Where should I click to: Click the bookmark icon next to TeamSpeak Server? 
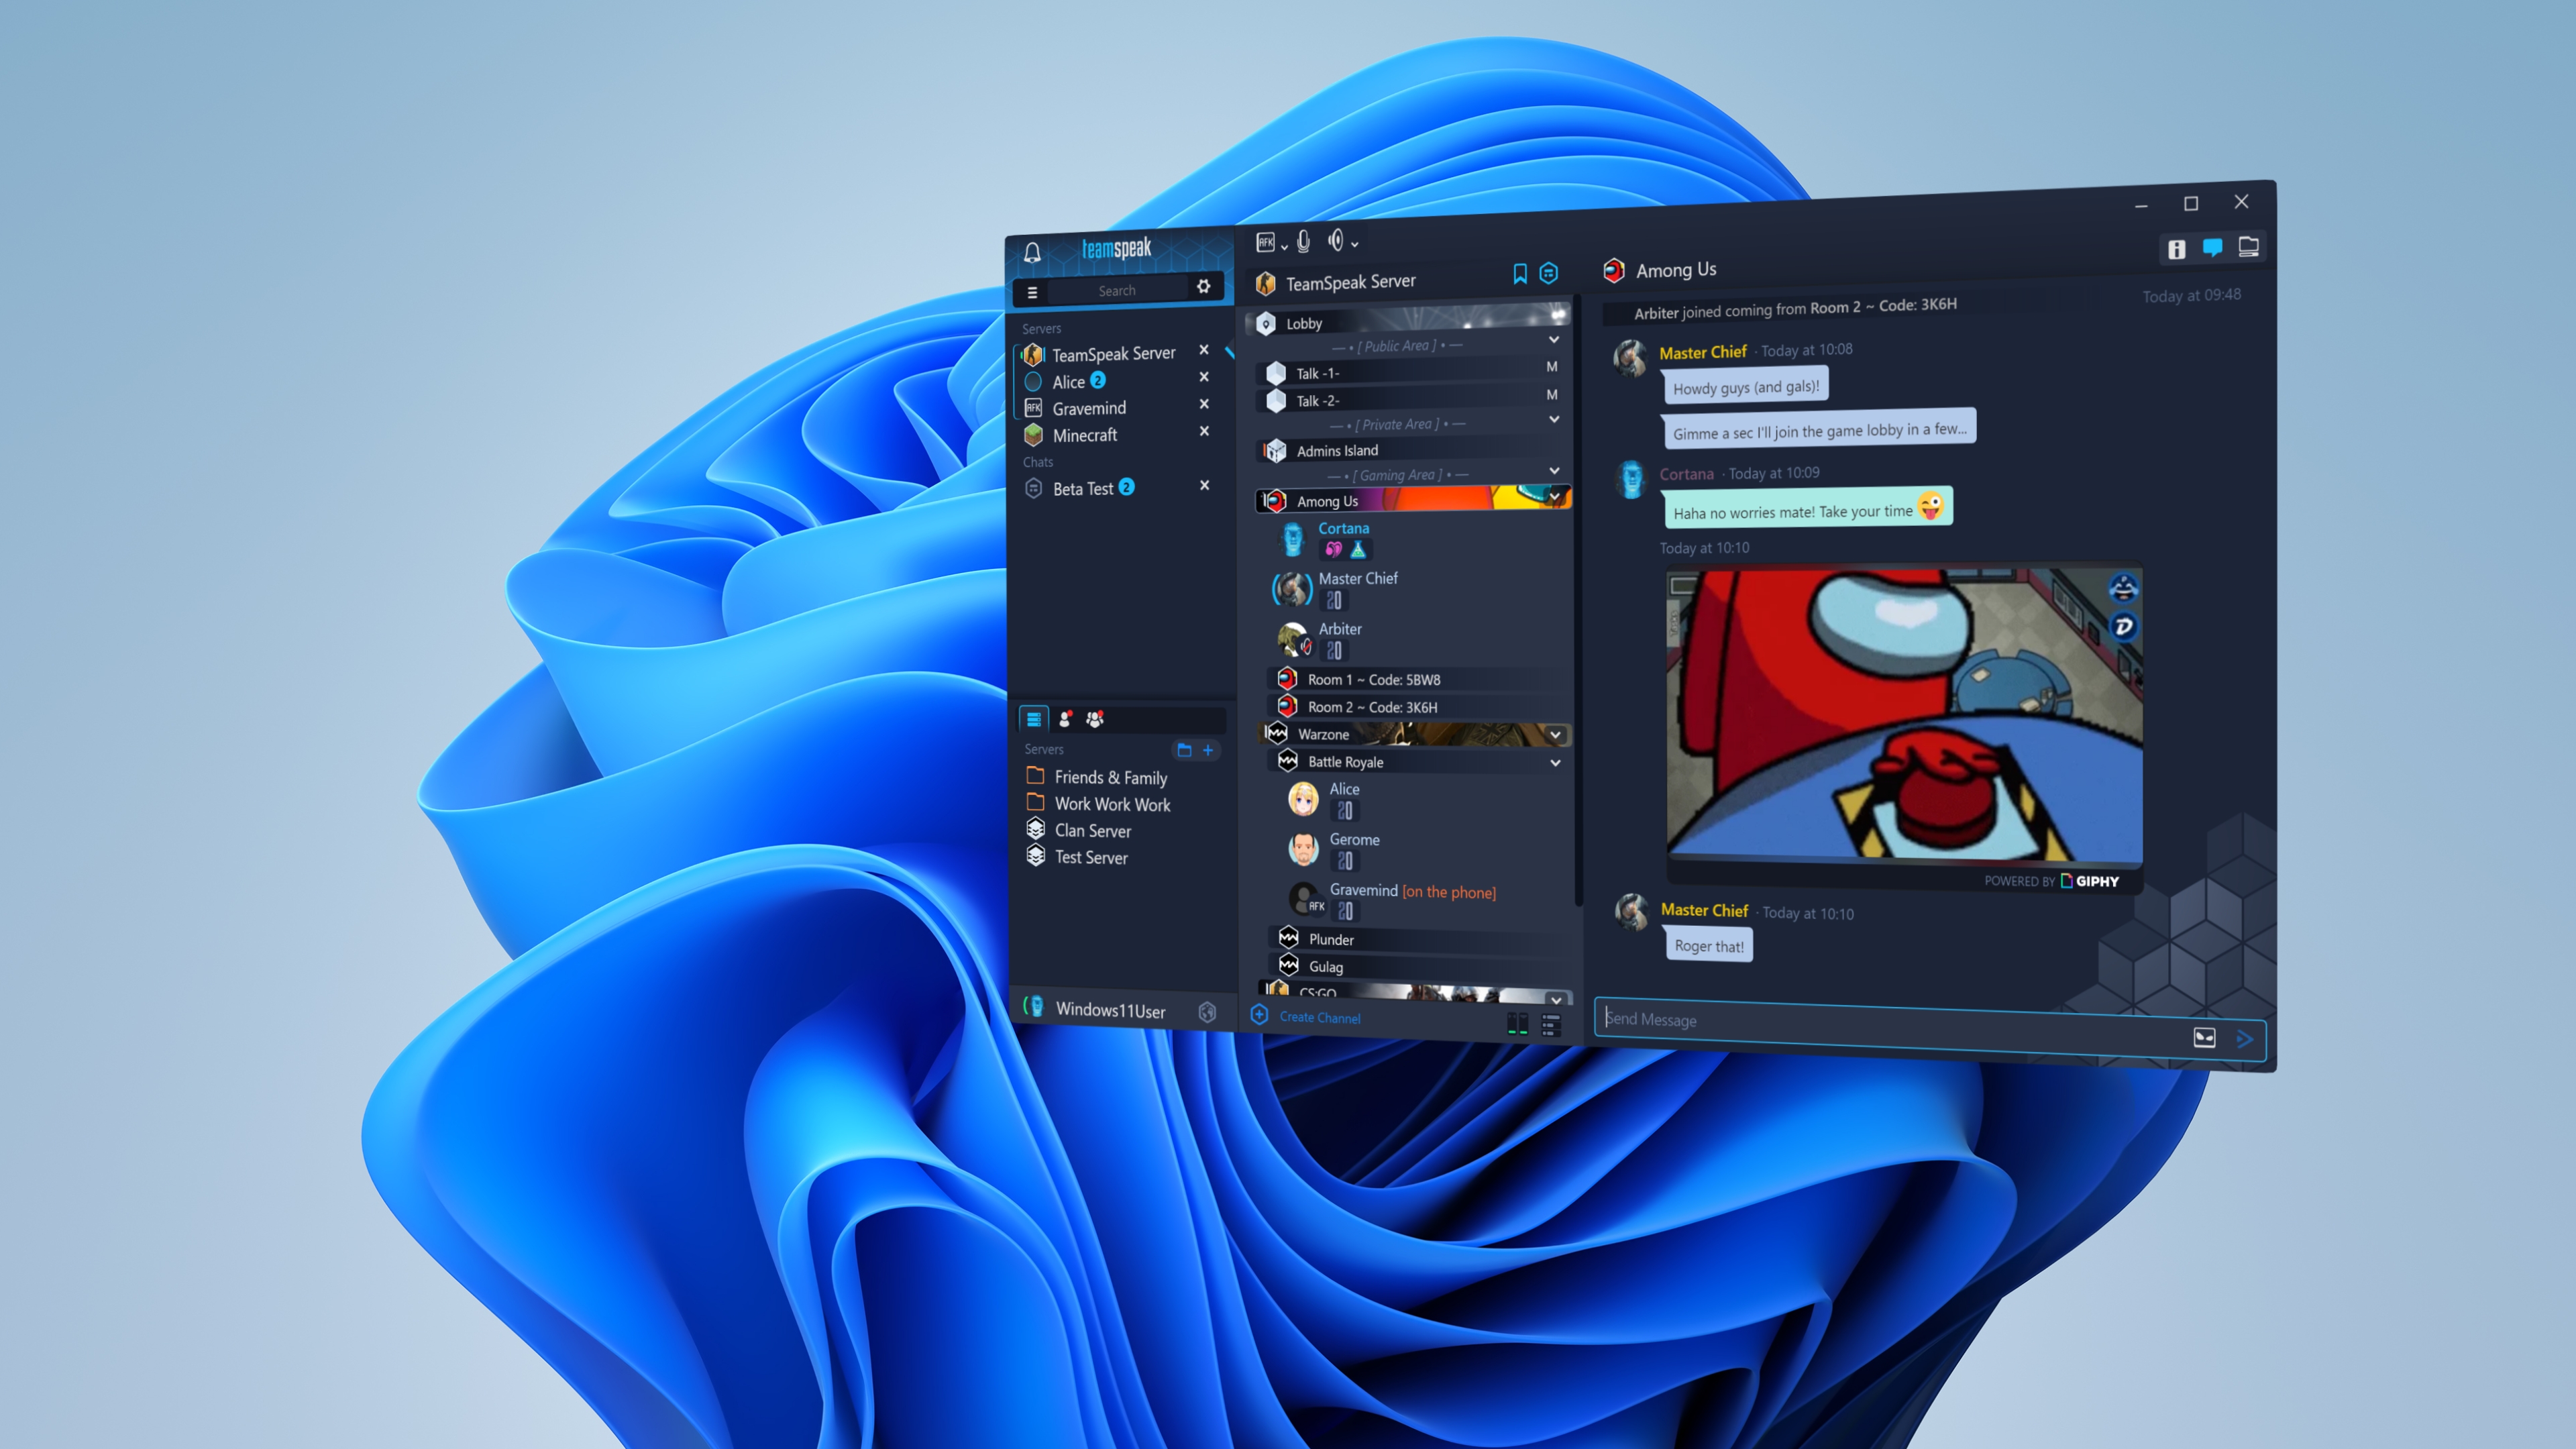tap(1519, 273)
